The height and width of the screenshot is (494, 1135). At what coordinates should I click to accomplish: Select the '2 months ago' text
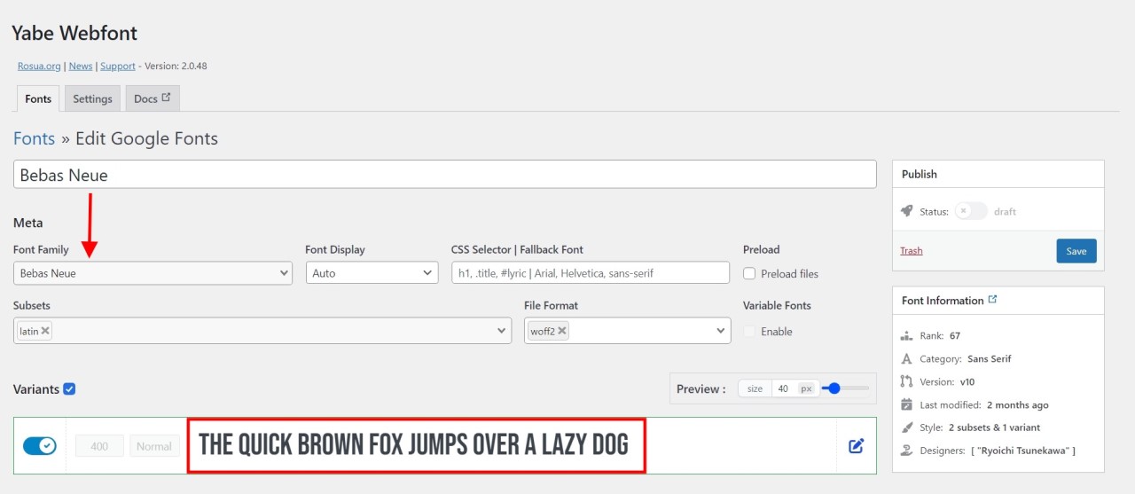point(1018,405)
